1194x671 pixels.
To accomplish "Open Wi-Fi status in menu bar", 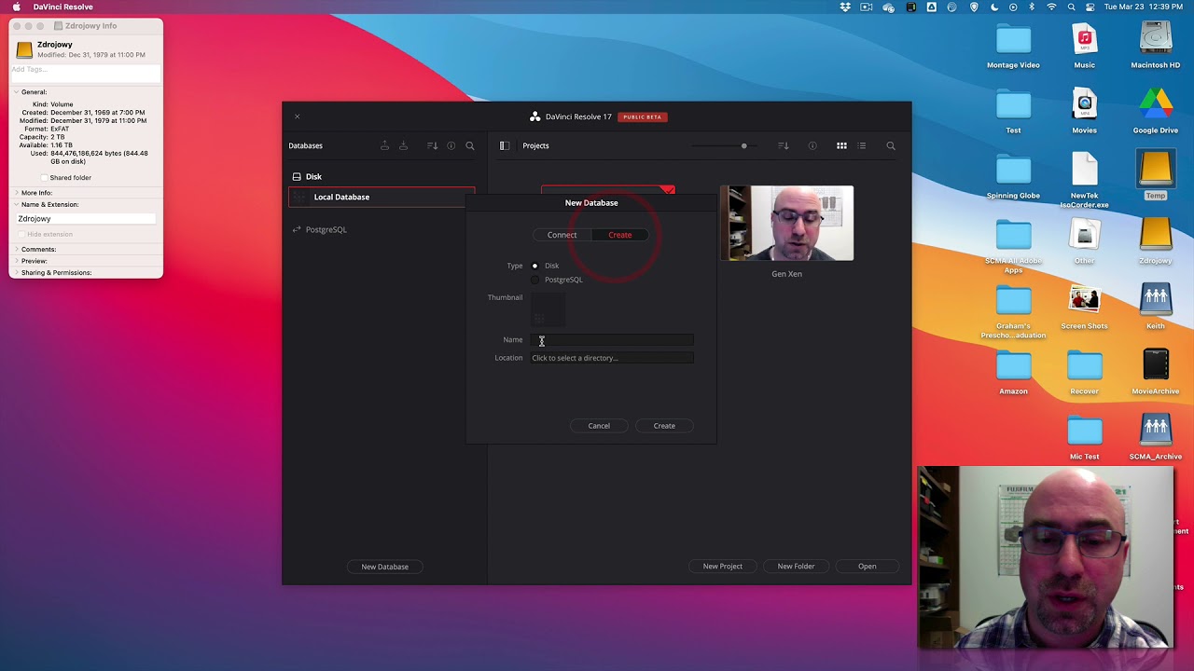I will 1052,7.
